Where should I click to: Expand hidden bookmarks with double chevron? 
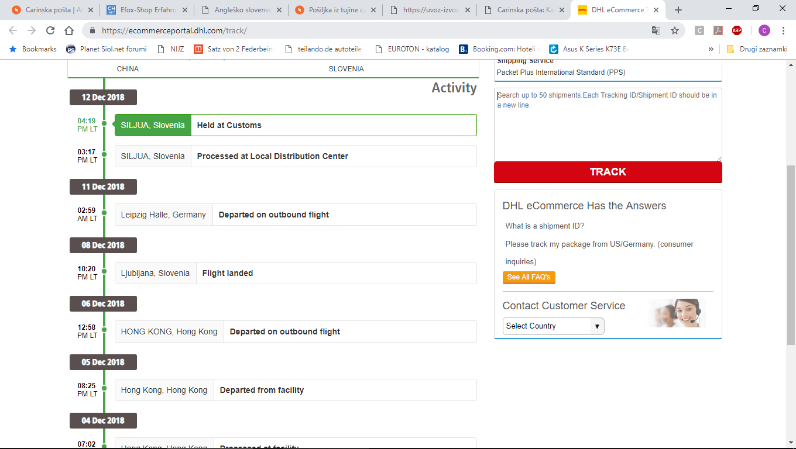pyautogui.click(x=711, y=49)
